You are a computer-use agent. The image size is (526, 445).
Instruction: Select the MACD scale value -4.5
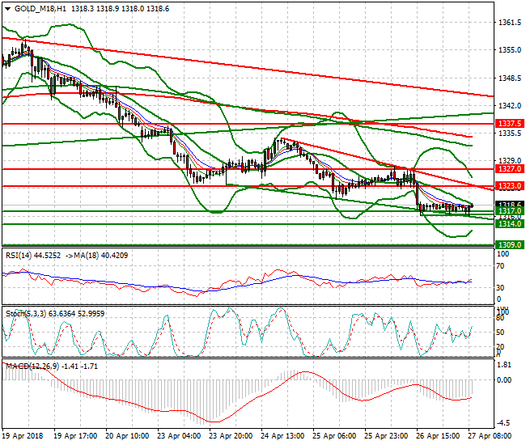[x=503, y=423]
